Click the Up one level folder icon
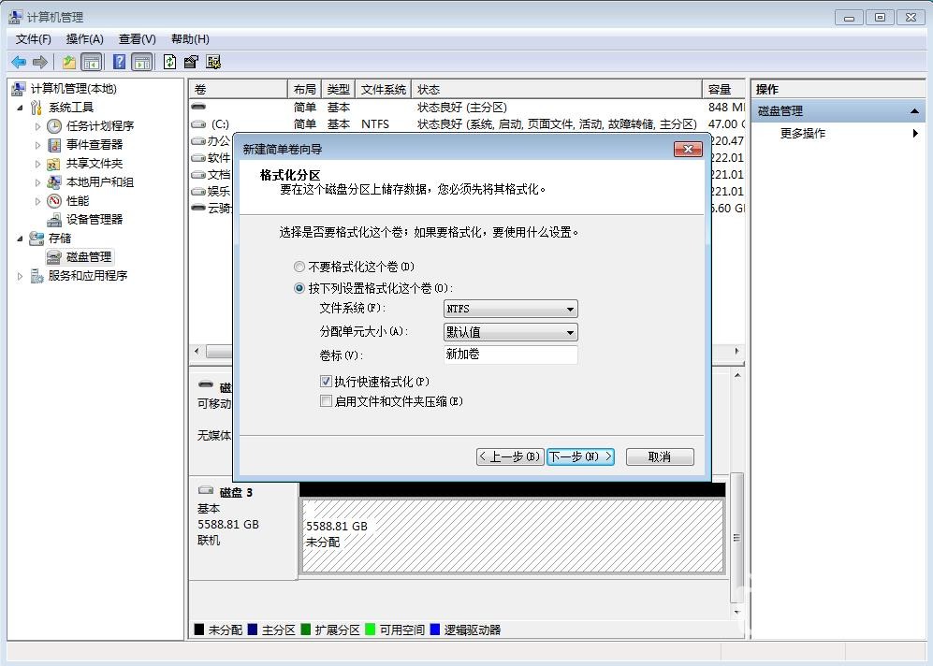 [x=69, y=62]
